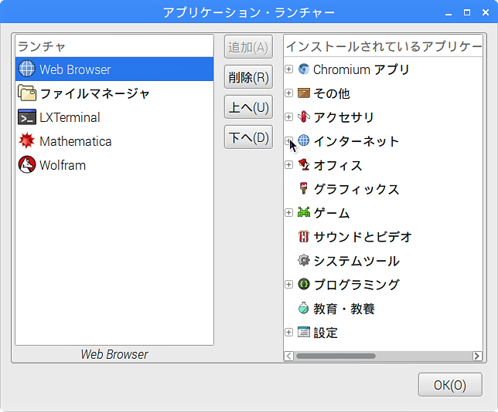Image resolution: width=498 pixels, height=412 pixels.
Task: Click the Wolfram wolf icon
Action: pos(27,164)
